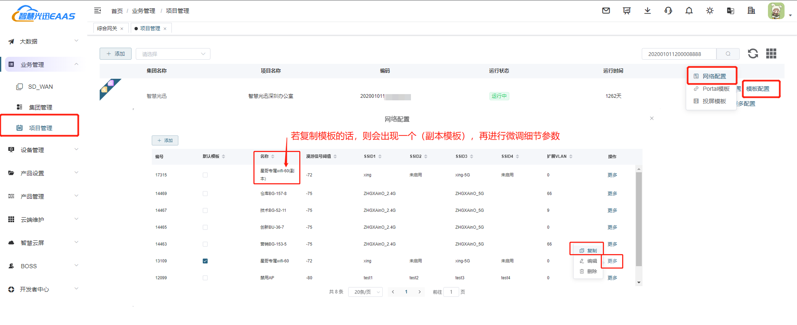Open the download icon in top bar
The image size is (797, 325).
pos(648,11)
